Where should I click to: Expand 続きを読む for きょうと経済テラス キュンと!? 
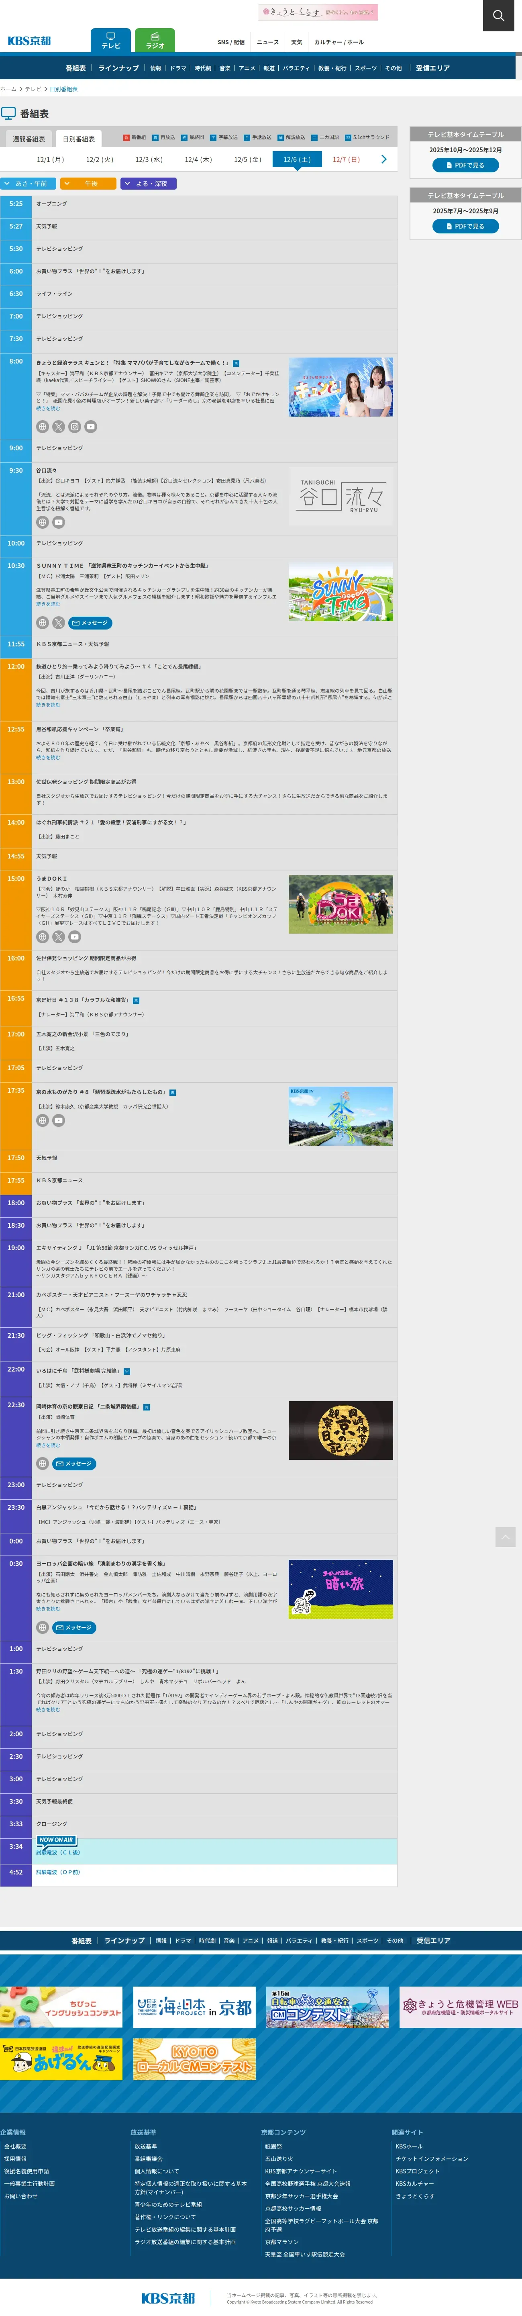pyautogui.click(x=48, y=408)
